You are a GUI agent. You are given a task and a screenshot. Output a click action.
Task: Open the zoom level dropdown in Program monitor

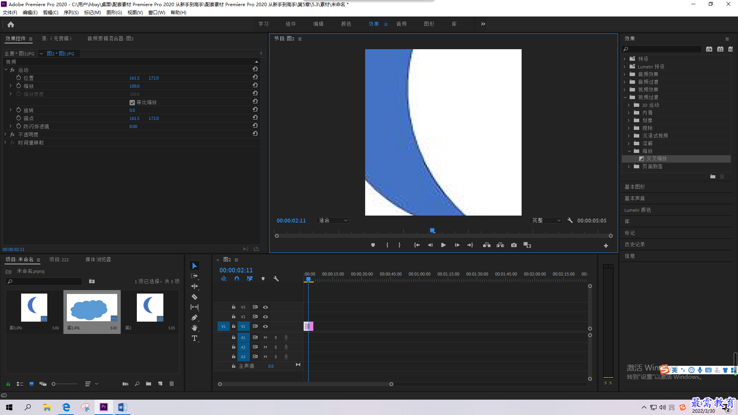(x=333, y=221)
